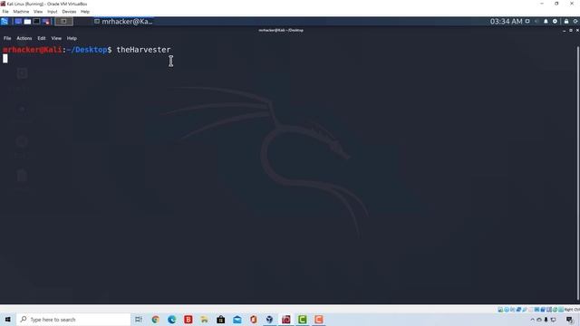The image size is (580, 326).
Task: Open the terminal Actions menu
Action: click(x=24, y=38)
